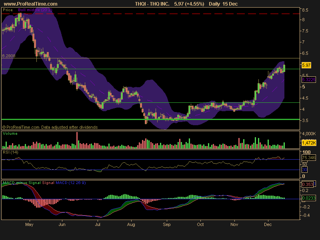Viewport: 320px width, 240px height.
Task: Click the green 0.0233 histogram value tag
Action: (x=309, y=198)
